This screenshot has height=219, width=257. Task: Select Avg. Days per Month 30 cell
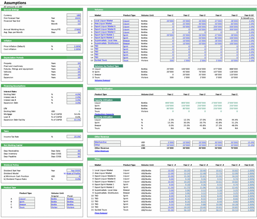tap(74, 32)
